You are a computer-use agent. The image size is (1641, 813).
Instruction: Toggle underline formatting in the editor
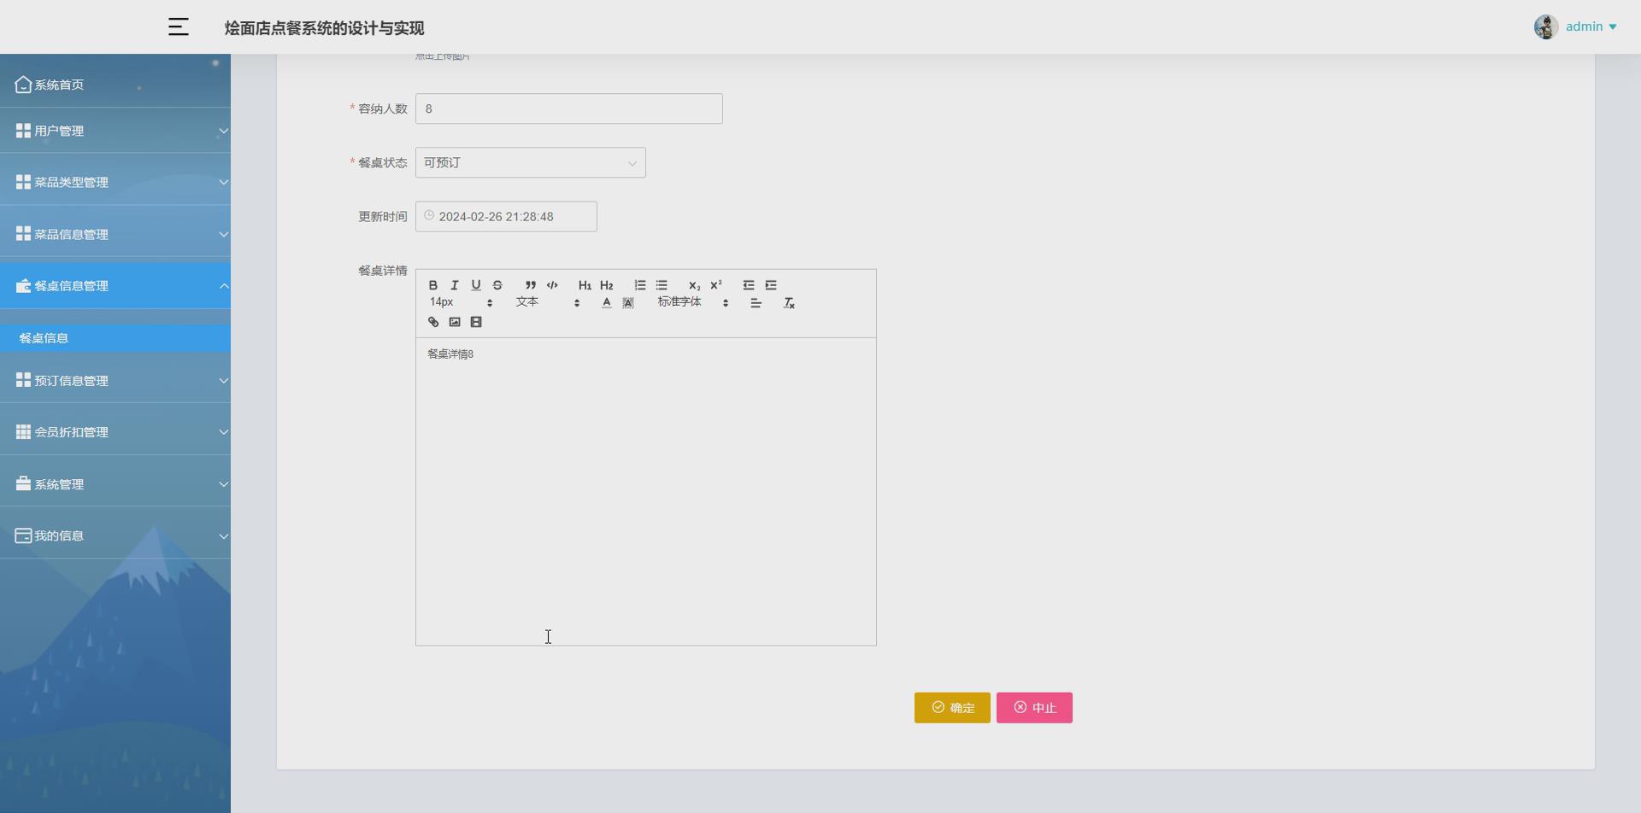[476, 285]
